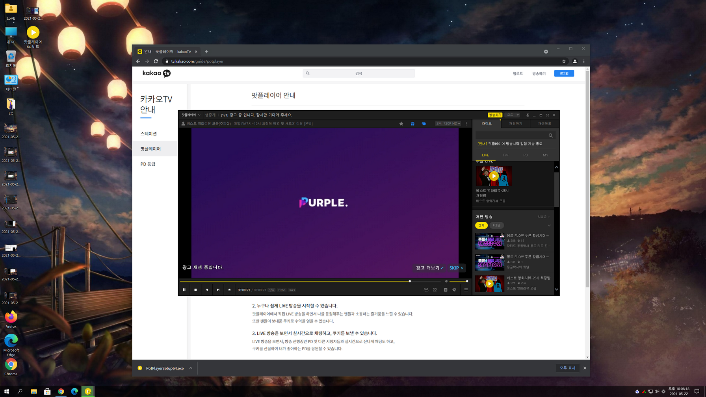Image resolution: width=706 pixels, height=397 pixels.
Task: Play the recommended 베스트 영화리뷰 thumbnail
Action: [494, 176]
